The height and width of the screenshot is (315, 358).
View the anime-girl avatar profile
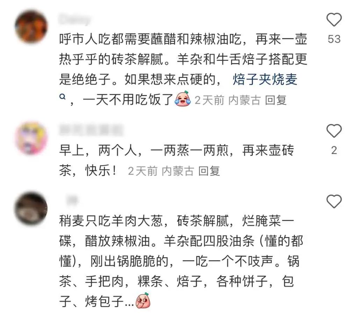[31, 138]
